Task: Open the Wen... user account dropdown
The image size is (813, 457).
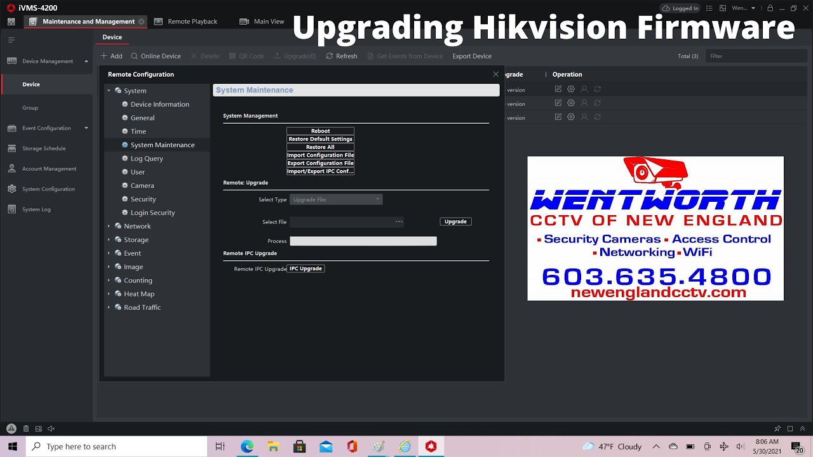Action: 744,8
